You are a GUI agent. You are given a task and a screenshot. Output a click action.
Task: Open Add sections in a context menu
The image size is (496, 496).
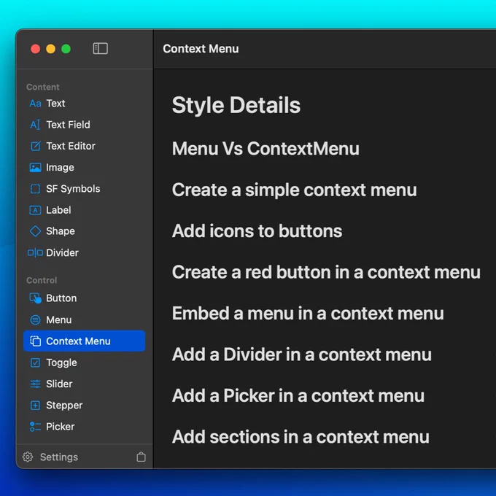tap(301, 437)
